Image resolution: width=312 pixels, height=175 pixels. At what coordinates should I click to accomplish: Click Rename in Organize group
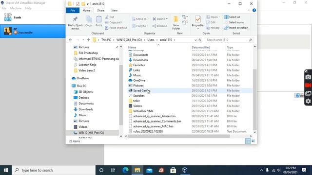[x=159, y=26]
